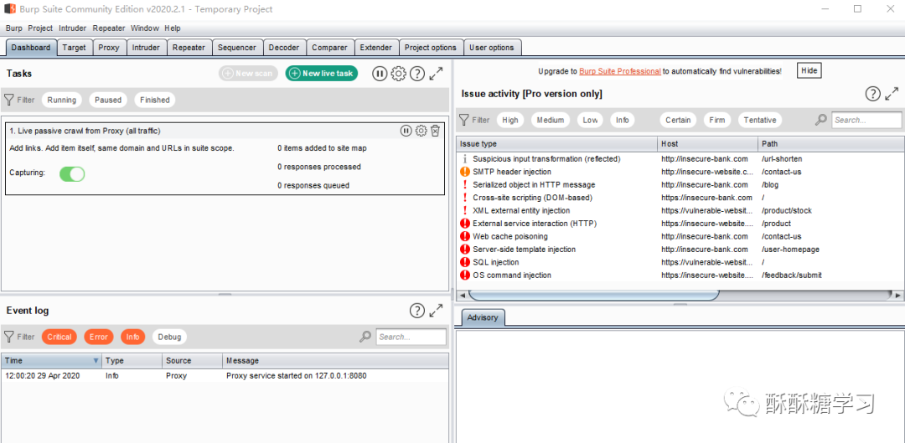Pause the Live passive crawl task

(406, 131)
